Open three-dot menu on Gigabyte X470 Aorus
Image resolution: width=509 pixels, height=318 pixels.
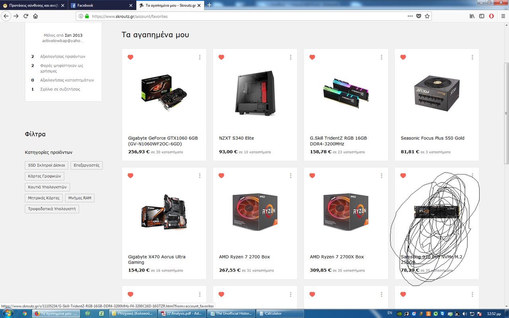(200, 176)
